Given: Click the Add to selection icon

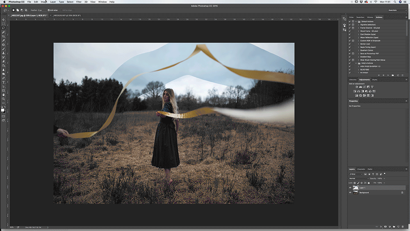Looking at the screenshot, I should click(18, 10).
